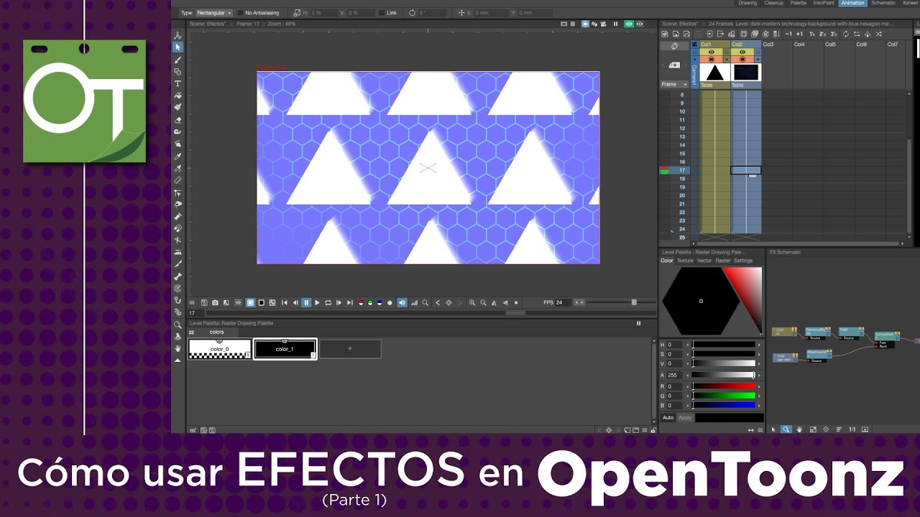Switch to the Drawing room tab
The width and height of the screenshot is (920, 517).
pos(747,3)
